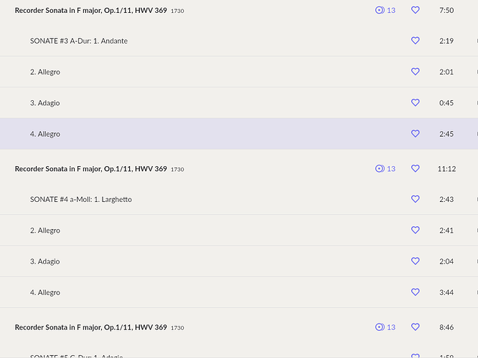Open recordings count for the 11:12 Recorder Sonata
Image resolution: width=478 pixels, height=358 pixels.
385,169
